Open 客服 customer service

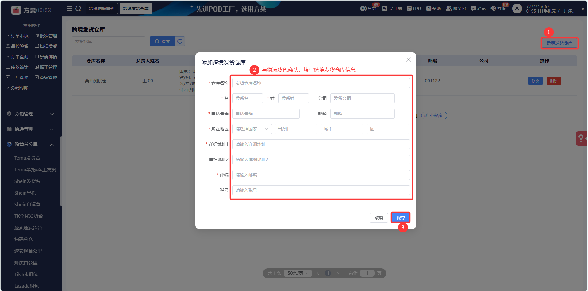pos(498,9)
